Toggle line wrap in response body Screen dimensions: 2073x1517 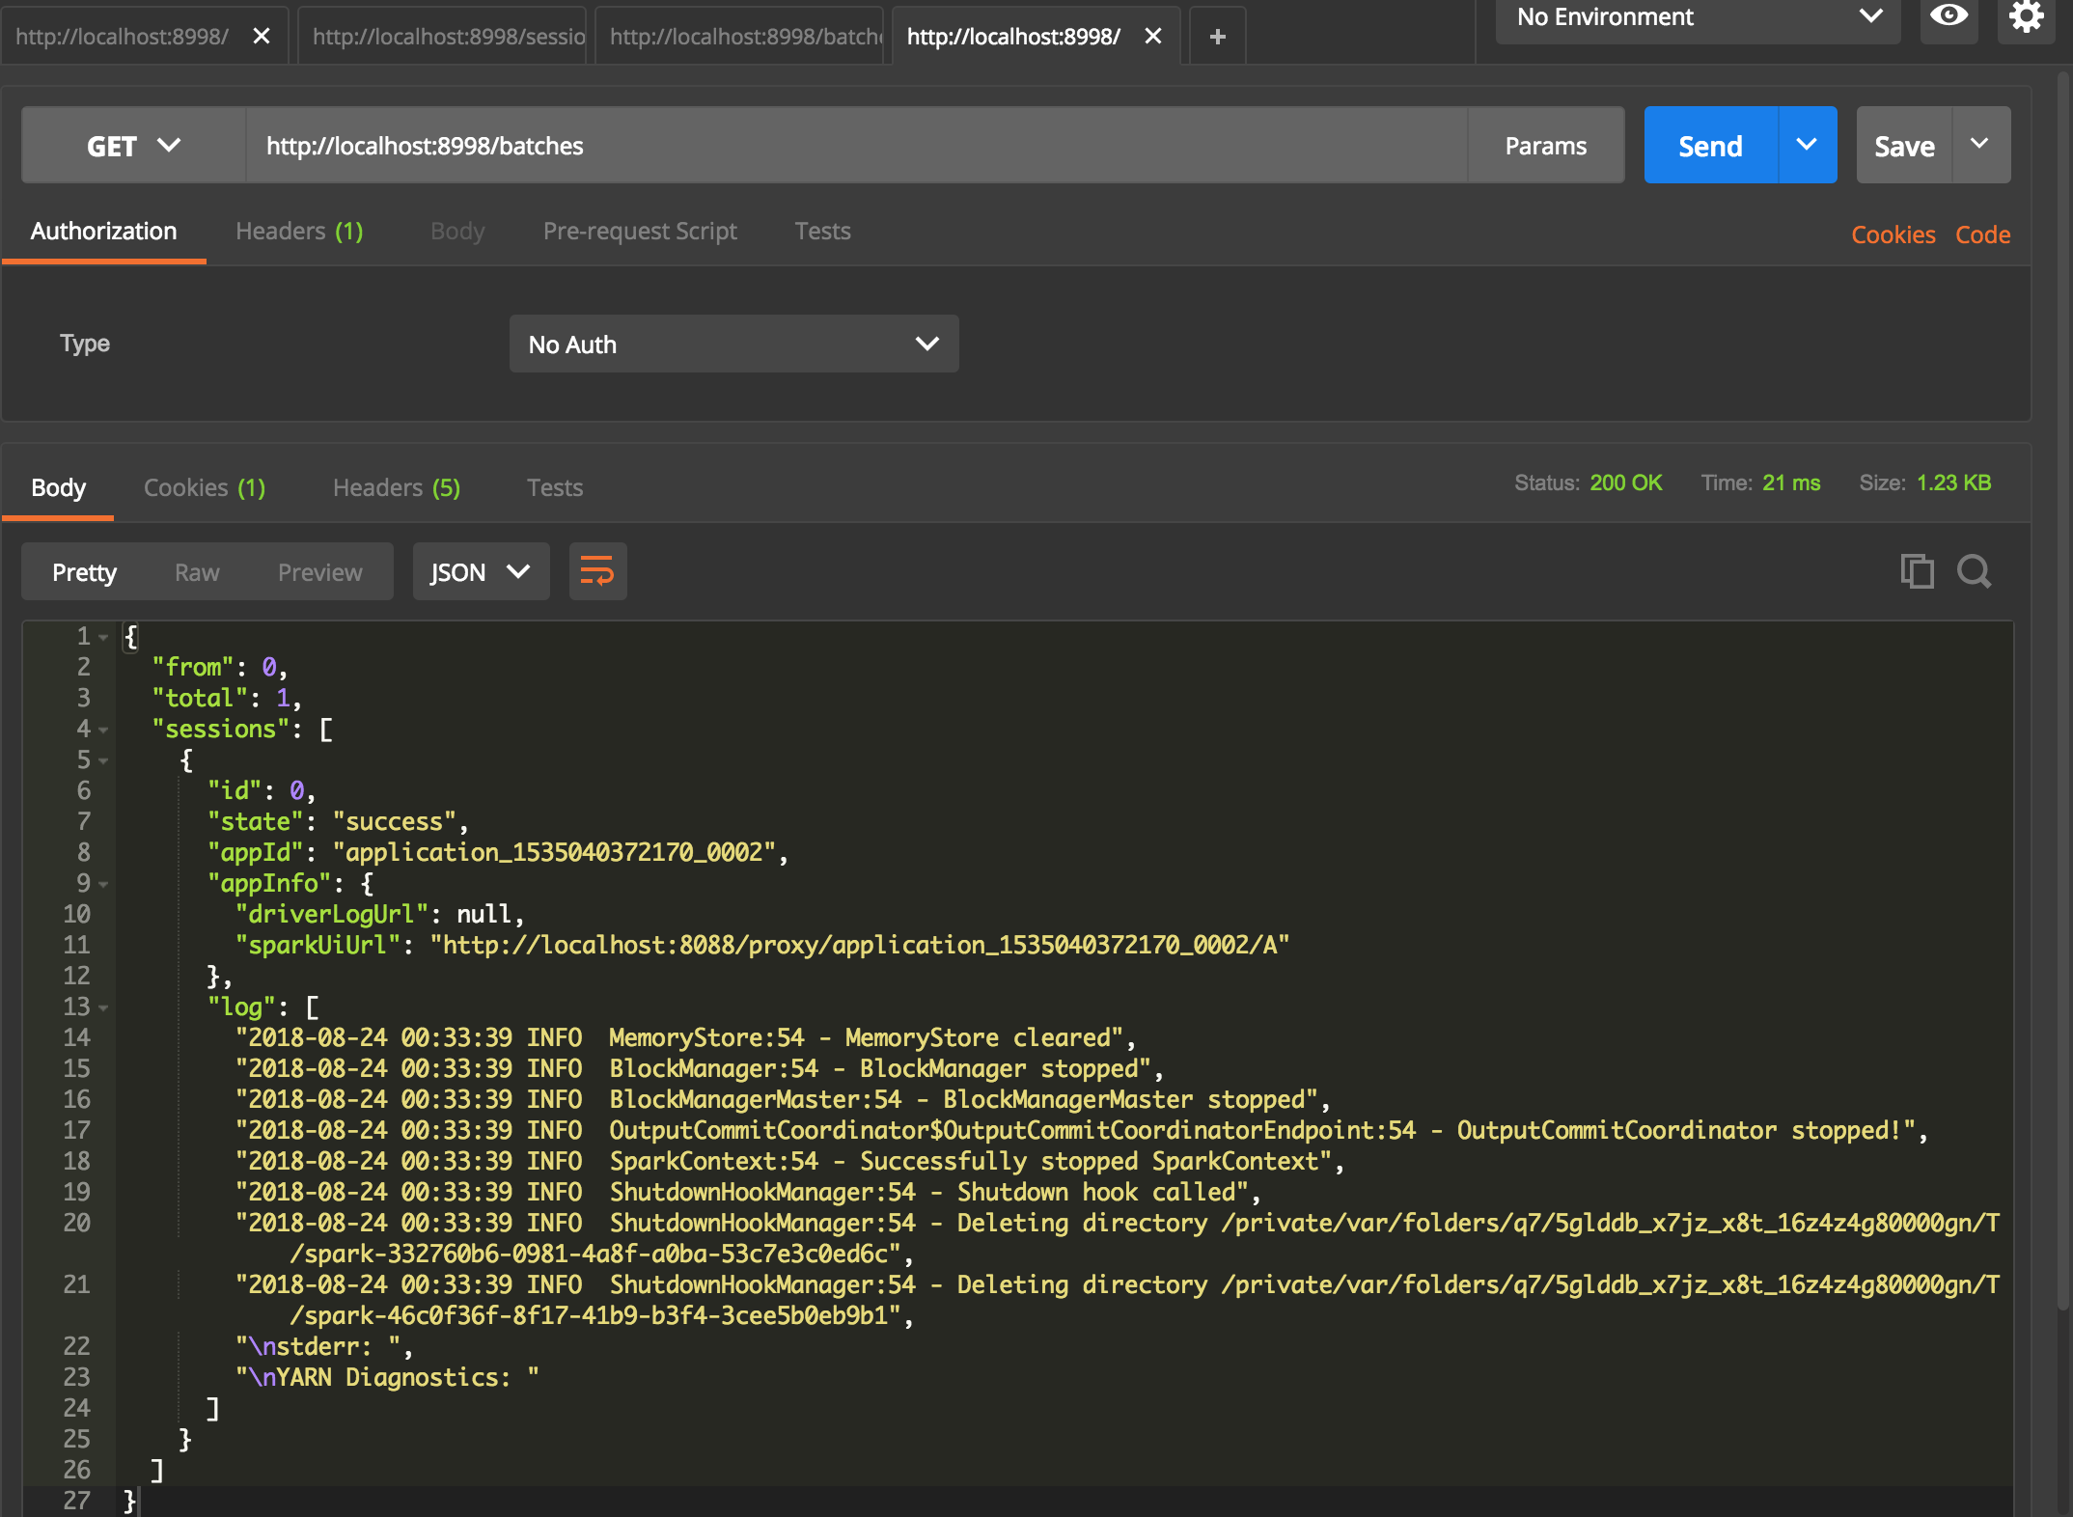[x=597, y=571]
